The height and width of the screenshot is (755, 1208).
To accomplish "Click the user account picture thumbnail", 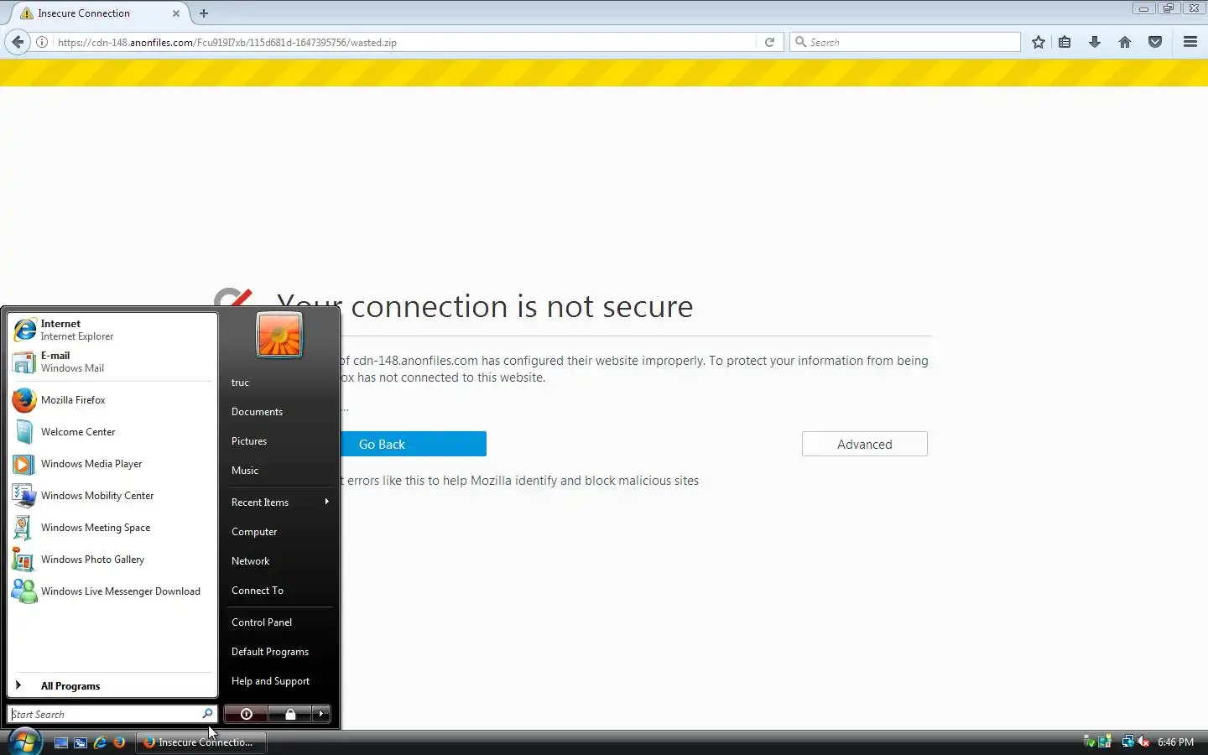I will [x=279, y=335].
